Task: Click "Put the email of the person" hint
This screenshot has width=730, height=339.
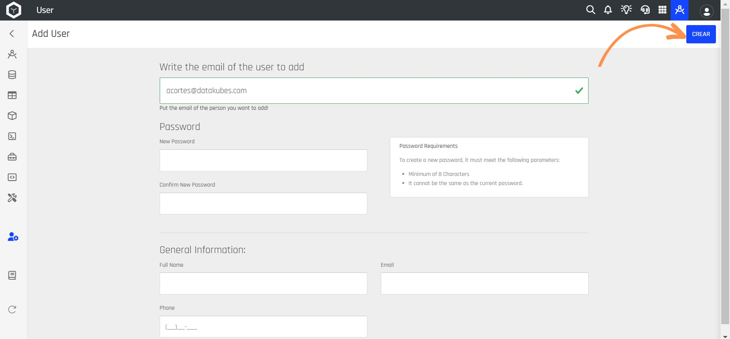Action: pyautogui.click(x=214, y=108)
